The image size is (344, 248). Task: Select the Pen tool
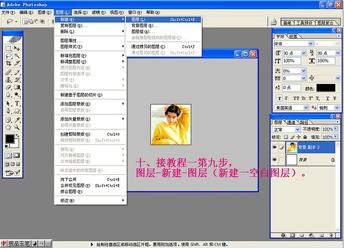click(8, 111)
